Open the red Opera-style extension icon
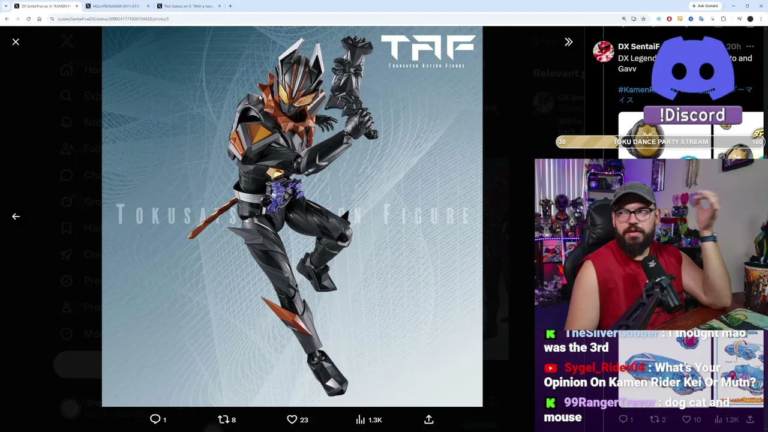768x432 pixels. click(669, 19)
